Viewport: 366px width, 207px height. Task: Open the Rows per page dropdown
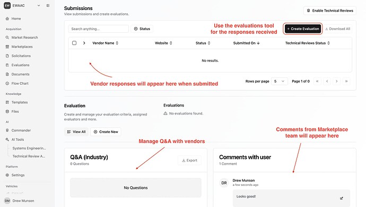(x=279, y=81)
